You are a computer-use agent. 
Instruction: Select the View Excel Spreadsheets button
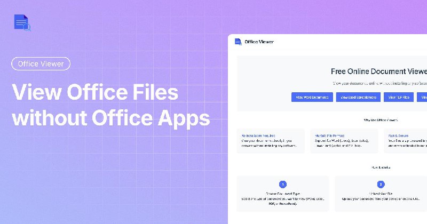click(359, 97)
